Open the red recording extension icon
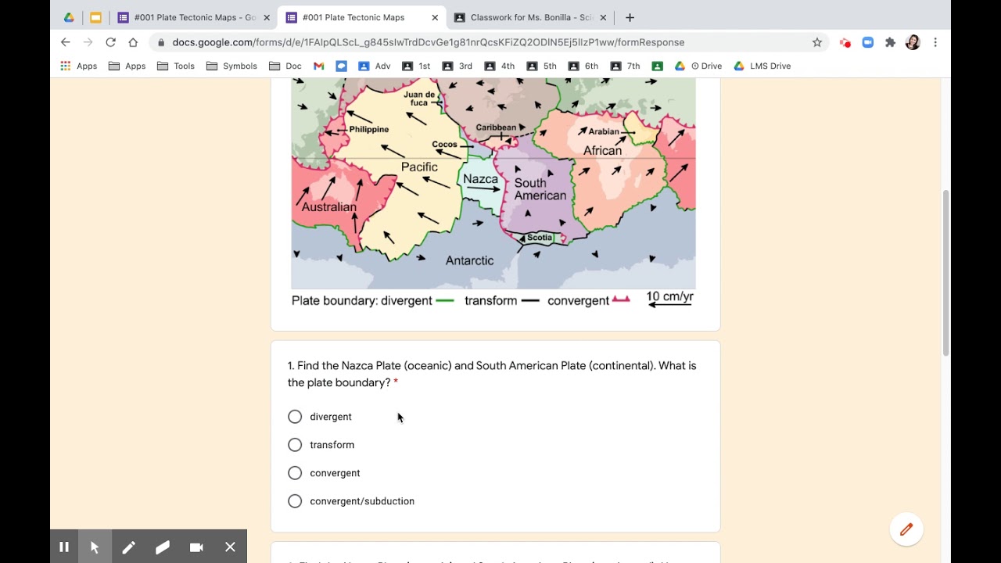1001x563 pixels. tap(845, 42)
